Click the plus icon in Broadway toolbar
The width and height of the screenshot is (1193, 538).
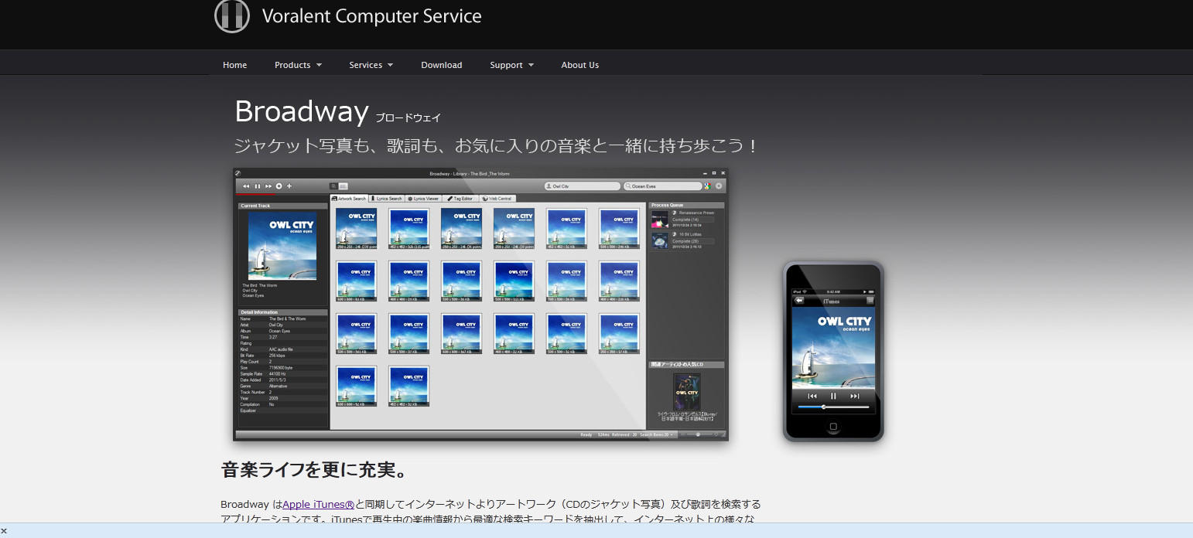tap(289, 186)
